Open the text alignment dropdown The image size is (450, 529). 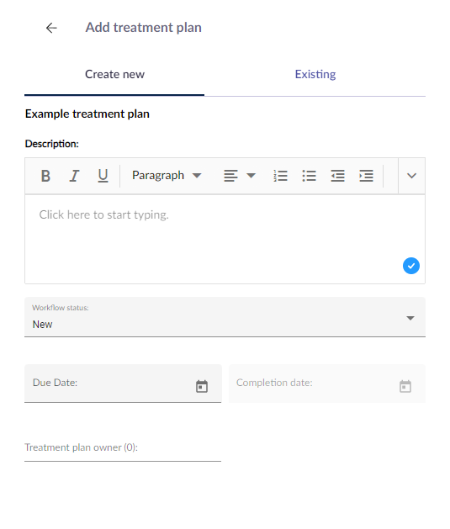240,176
